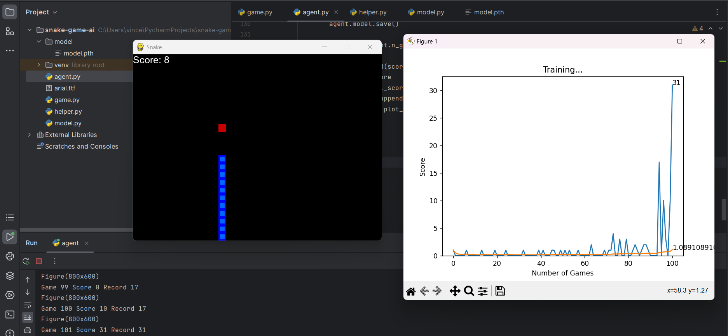This screenshot has width=728, height=336.
Task: Save the figure to file
Action: click(x=500, y=291)
